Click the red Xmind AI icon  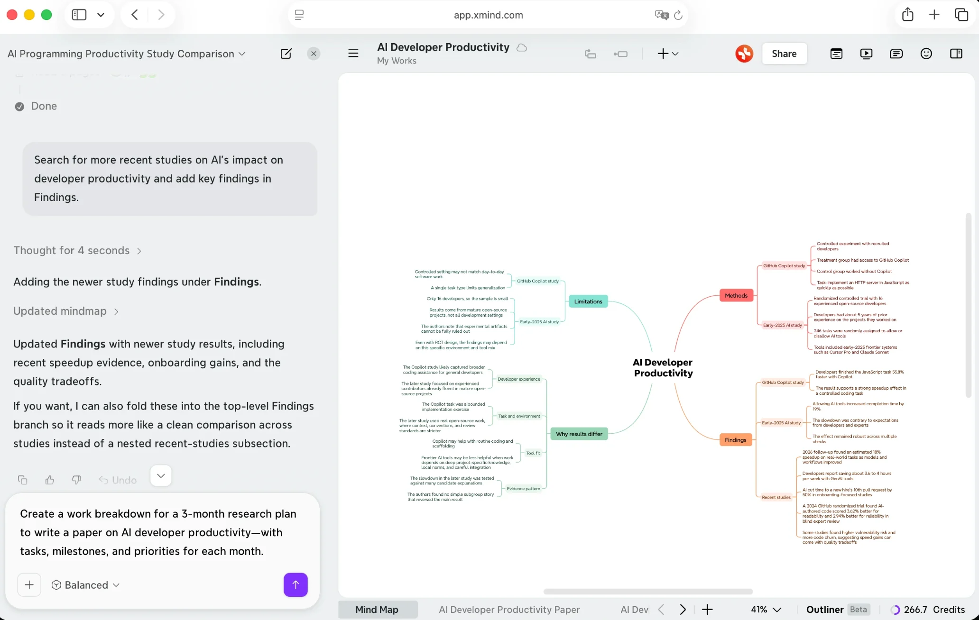[744, 54]
